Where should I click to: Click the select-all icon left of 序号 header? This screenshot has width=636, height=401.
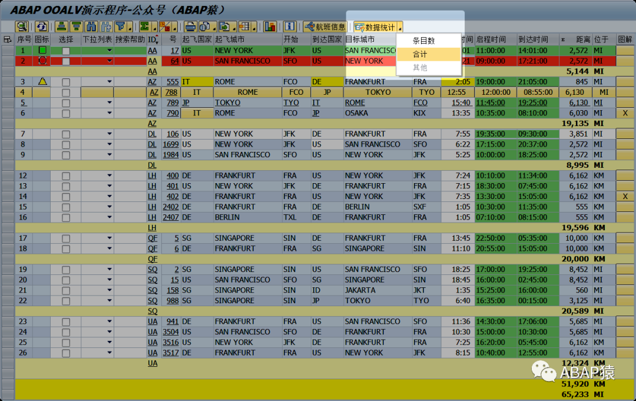coord(7,39)
